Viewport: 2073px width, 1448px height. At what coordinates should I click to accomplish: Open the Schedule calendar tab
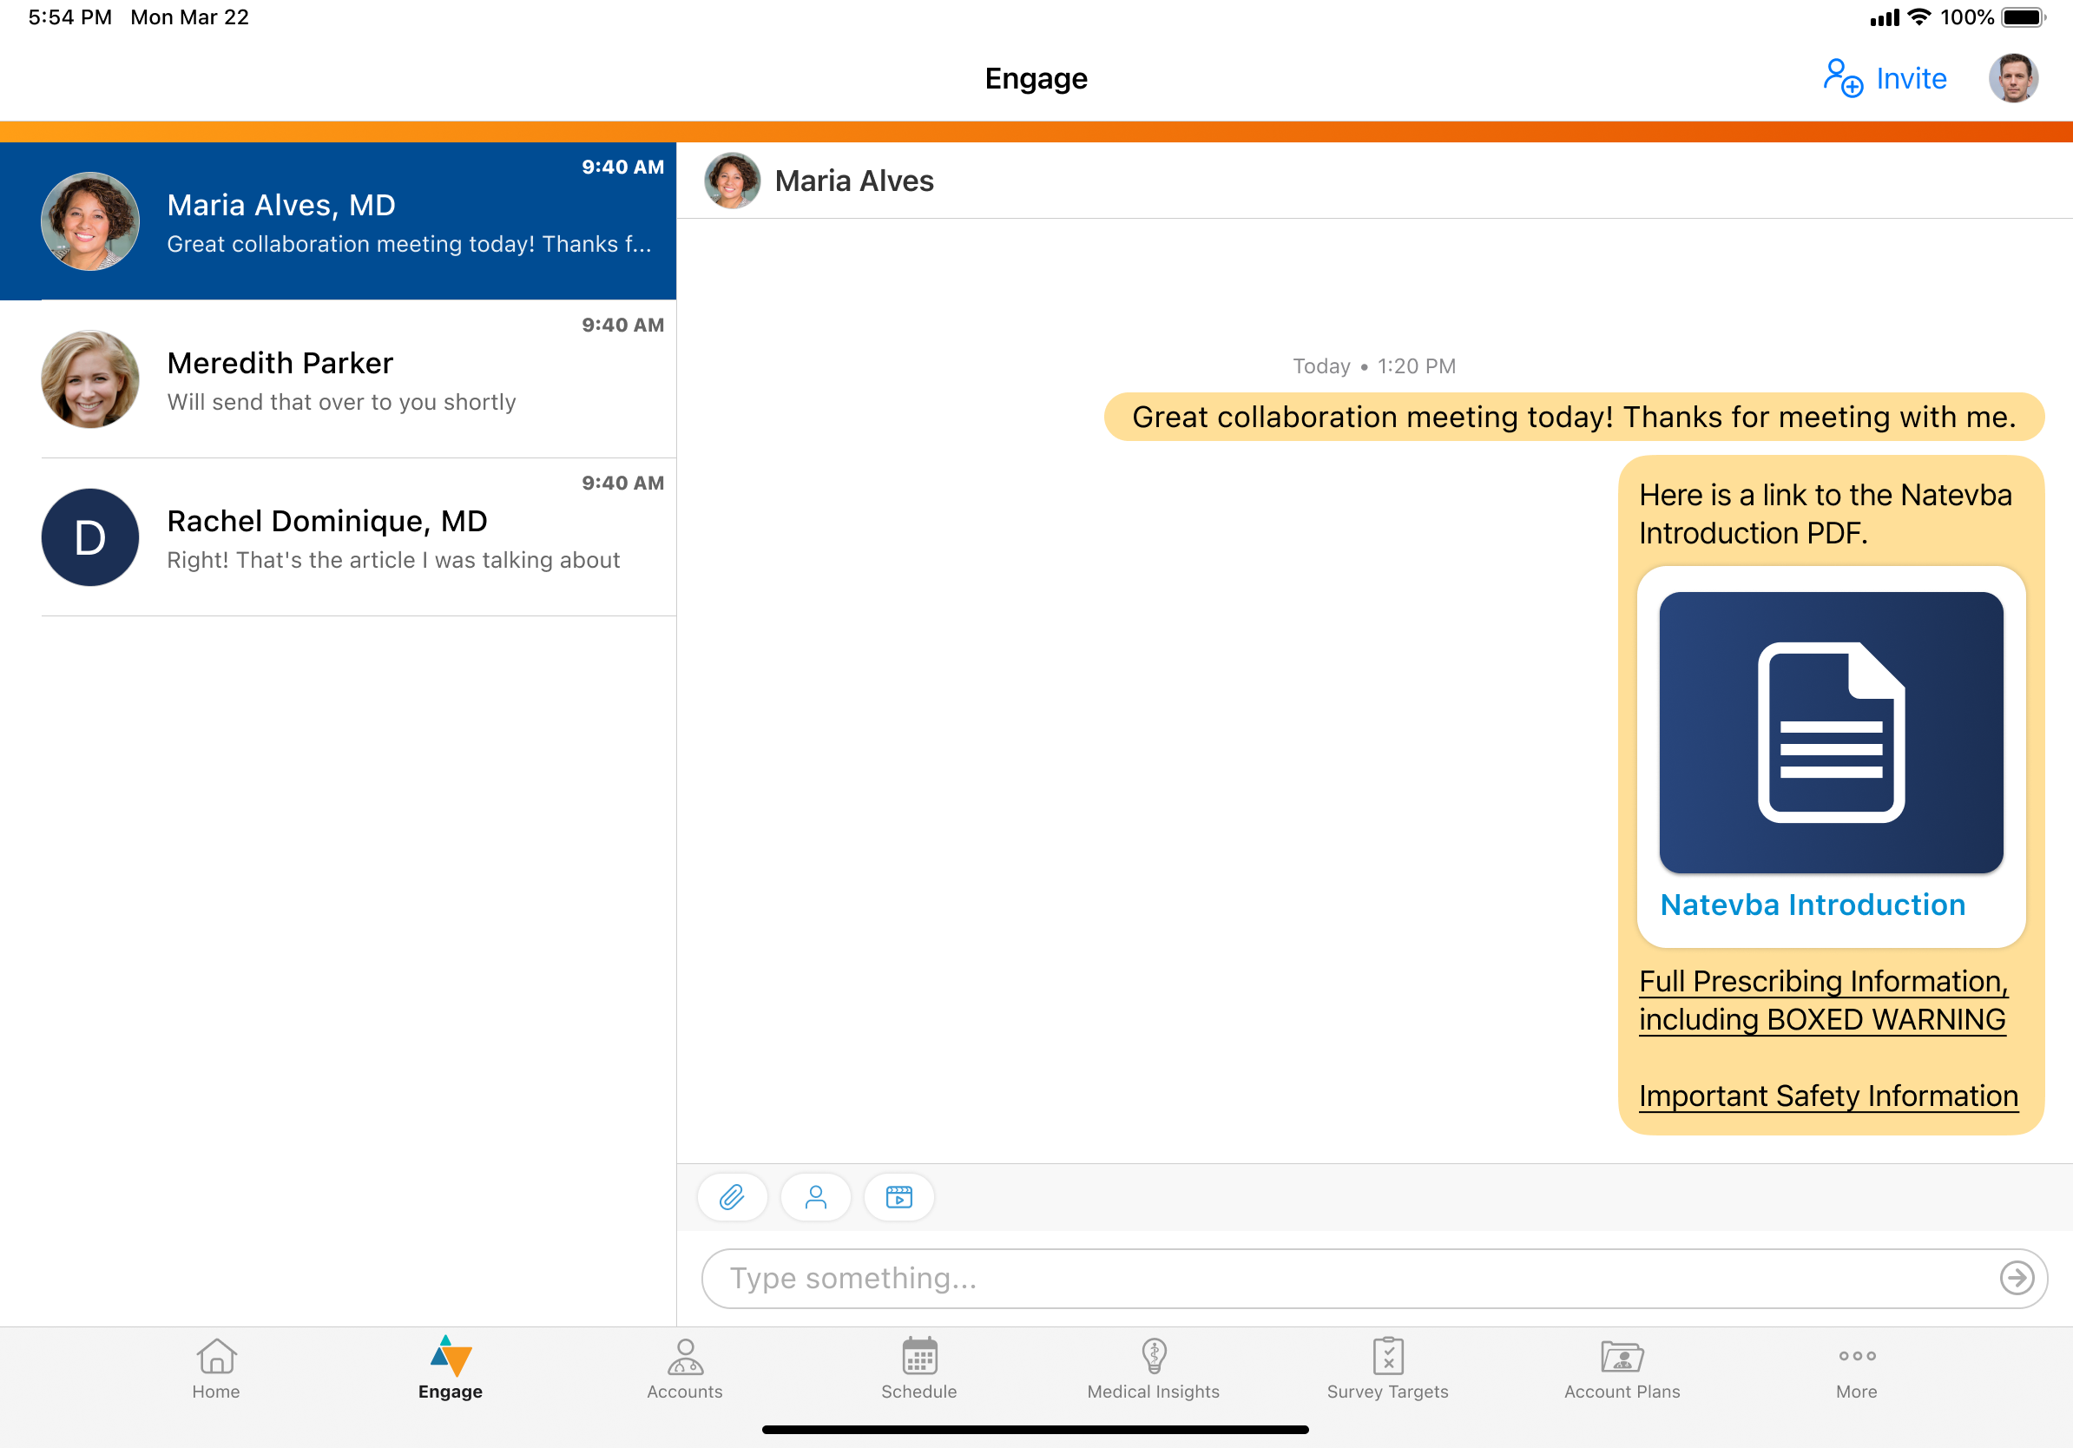point(918,1367)
